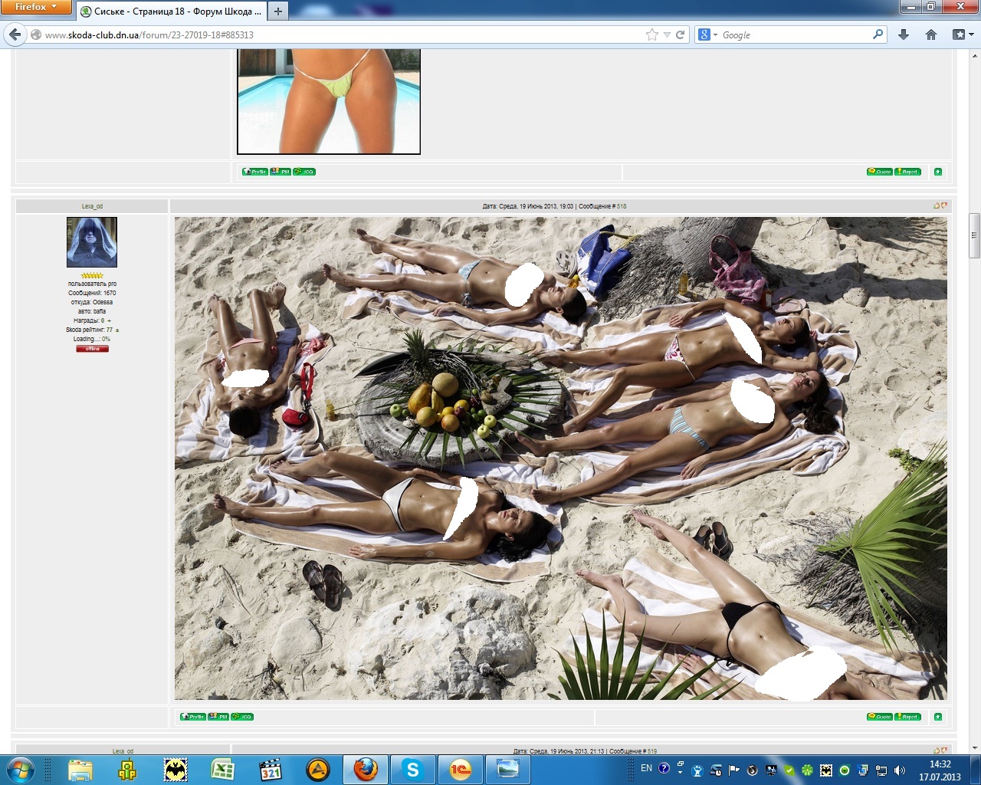
Task: Select the Форум Шкода browser tab
Action: (x=172, y=11)
